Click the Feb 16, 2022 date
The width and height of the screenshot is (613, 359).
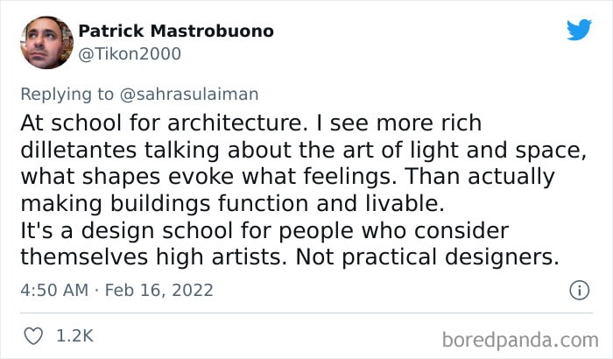pyautogui.click(x=159, y=290)
